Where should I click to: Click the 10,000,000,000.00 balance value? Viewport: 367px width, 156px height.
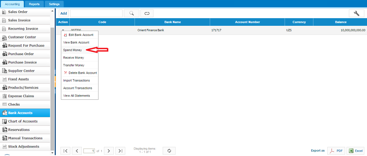(353, 30)
